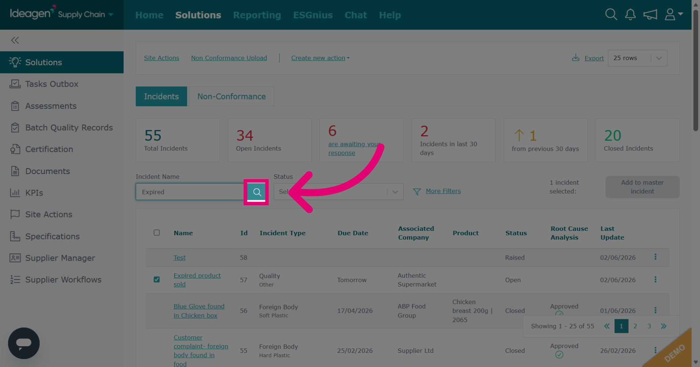Click Add to master incident button
700x367 pixels.
click(x=642, y=187)
